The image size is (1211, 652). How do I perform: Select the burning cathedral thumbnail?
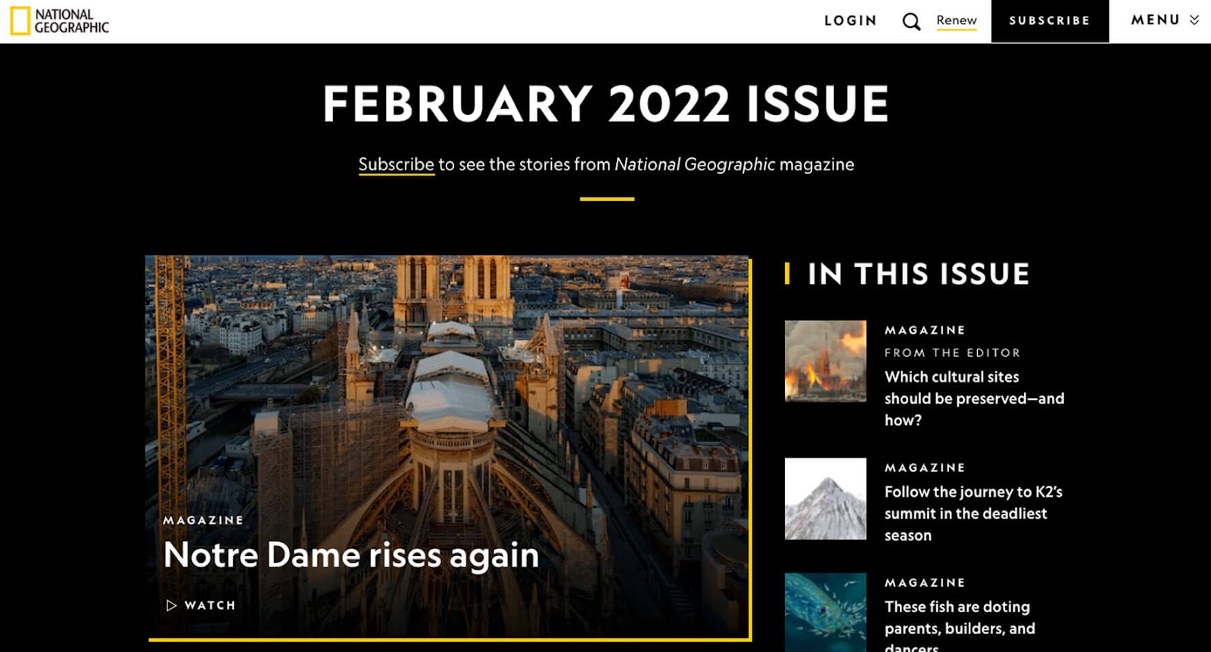(x=825, y=361)
